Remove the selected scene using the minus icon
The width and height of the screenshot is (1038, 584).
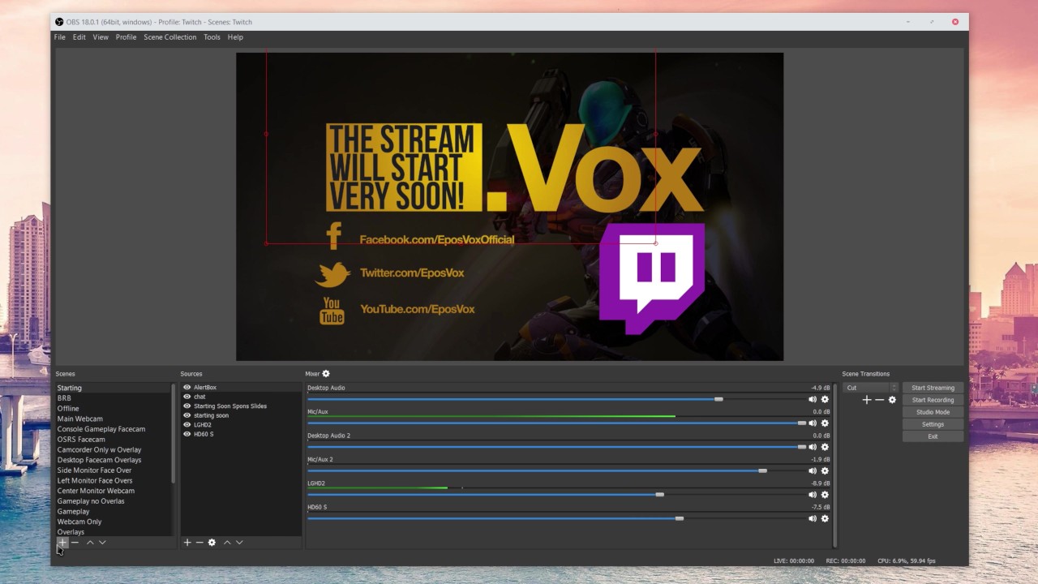75,543
